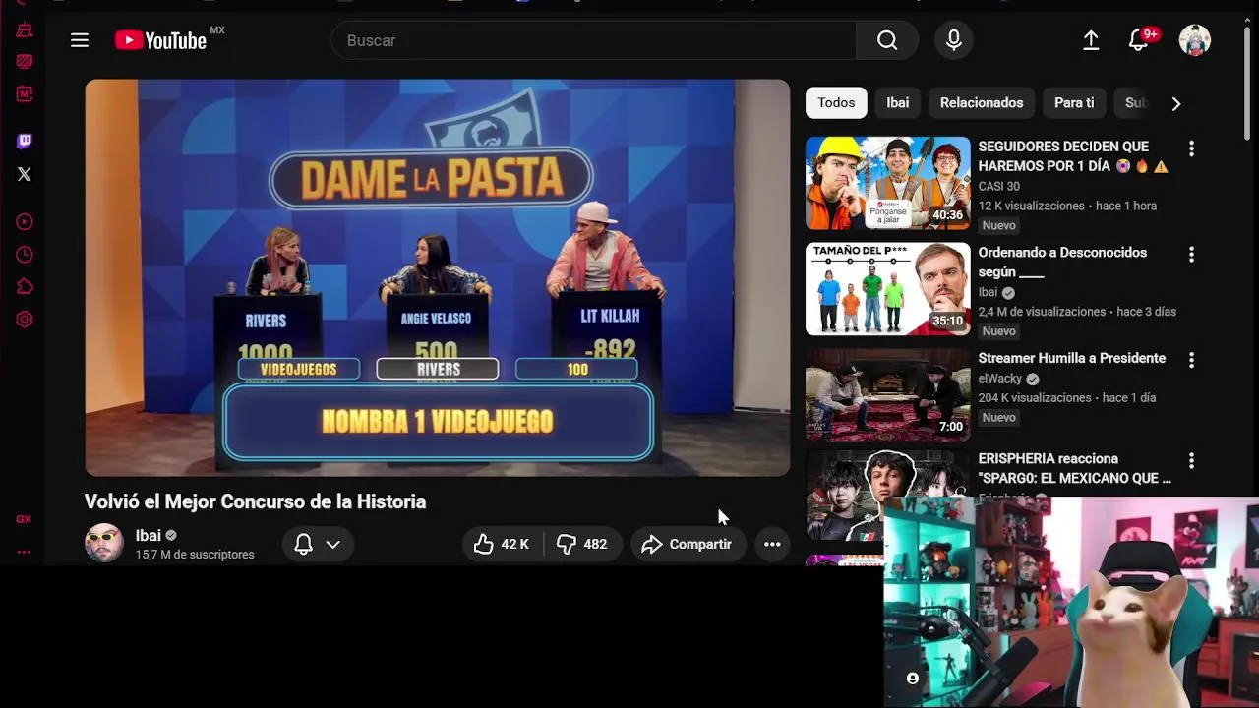
Task: Open more actions ellipsis under the video
Action: [x=772, y=544]
